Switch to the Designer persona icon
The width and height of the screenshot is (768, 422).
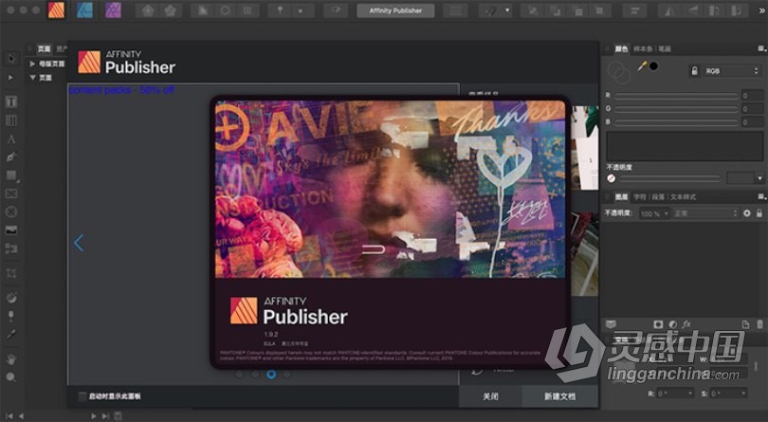point(84,9)
